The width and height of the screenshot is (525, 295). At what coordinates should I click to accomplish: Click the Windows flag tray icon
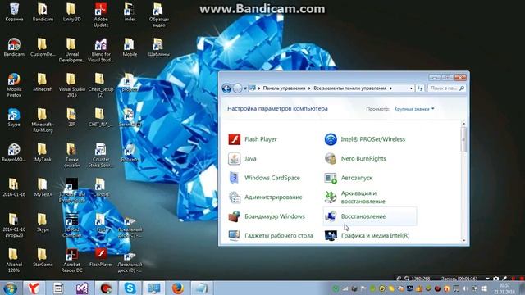pyautogui.click(x=484, y=288)
